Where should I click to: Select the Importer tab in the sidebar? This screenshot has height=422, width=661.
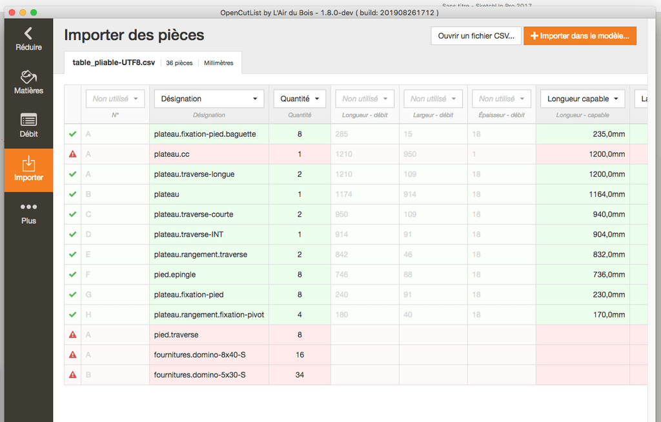[x=28, y=170]
